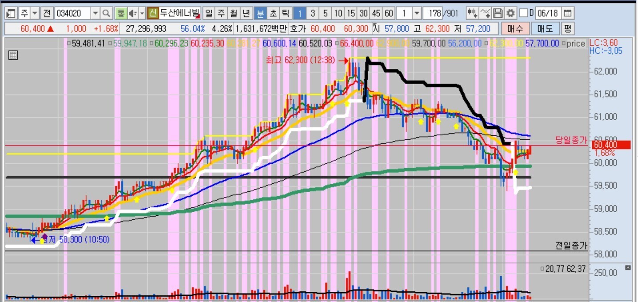Click the 56.04% blue percentage value
The width and height of the screenshot is (638, 302).
pos(193,29)
